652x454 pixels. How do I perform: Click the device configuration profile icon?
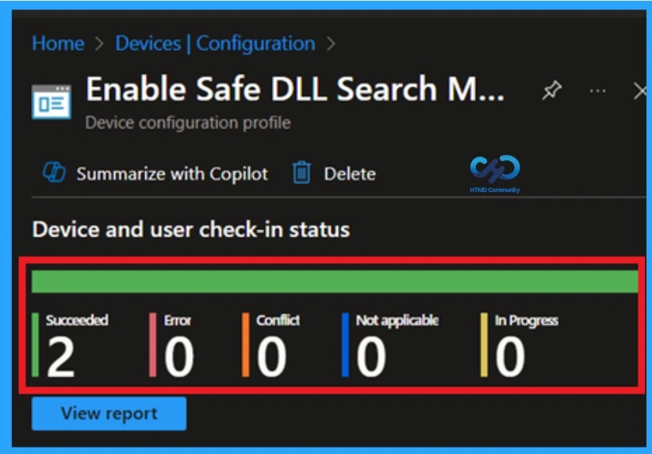(52, 102)
